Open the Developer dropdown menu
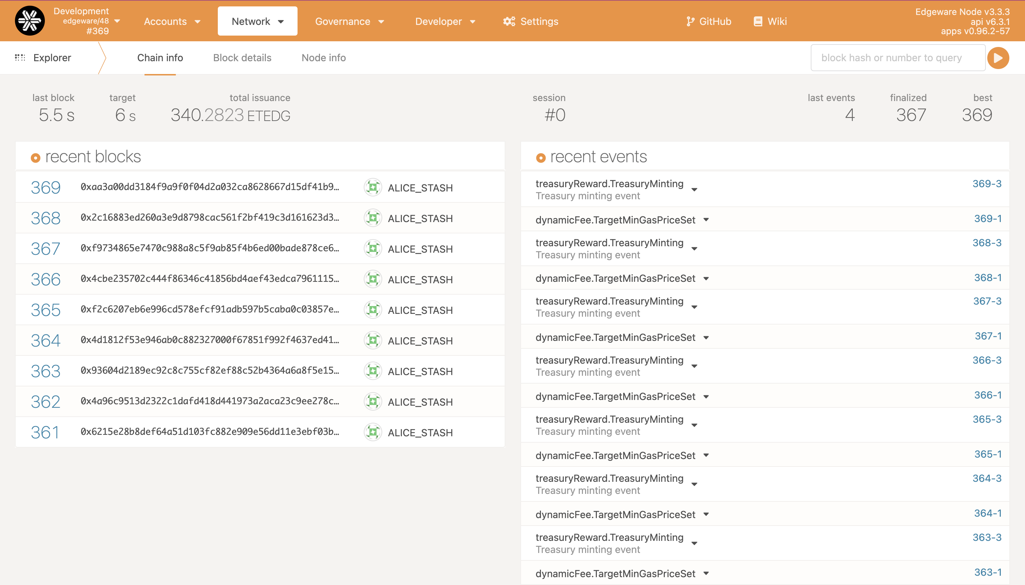Screen dimensions: 1025x585 tap(445, 21)
